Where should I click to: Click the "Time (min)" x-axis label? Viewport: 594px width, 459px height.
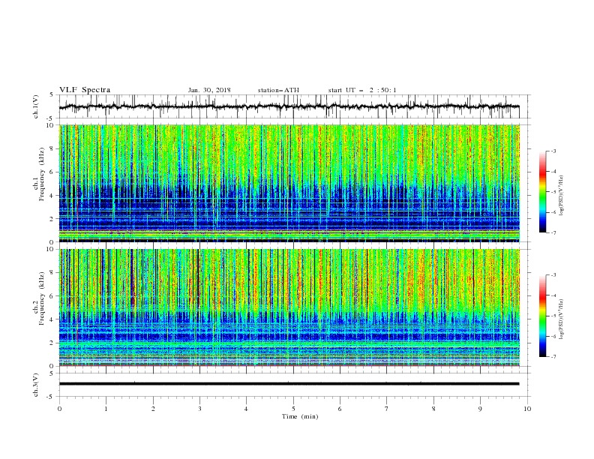pos(300,416)
